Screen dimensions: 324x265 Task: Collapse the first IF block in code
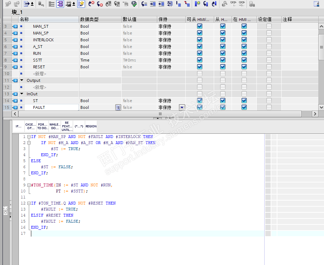coord(29,137)
